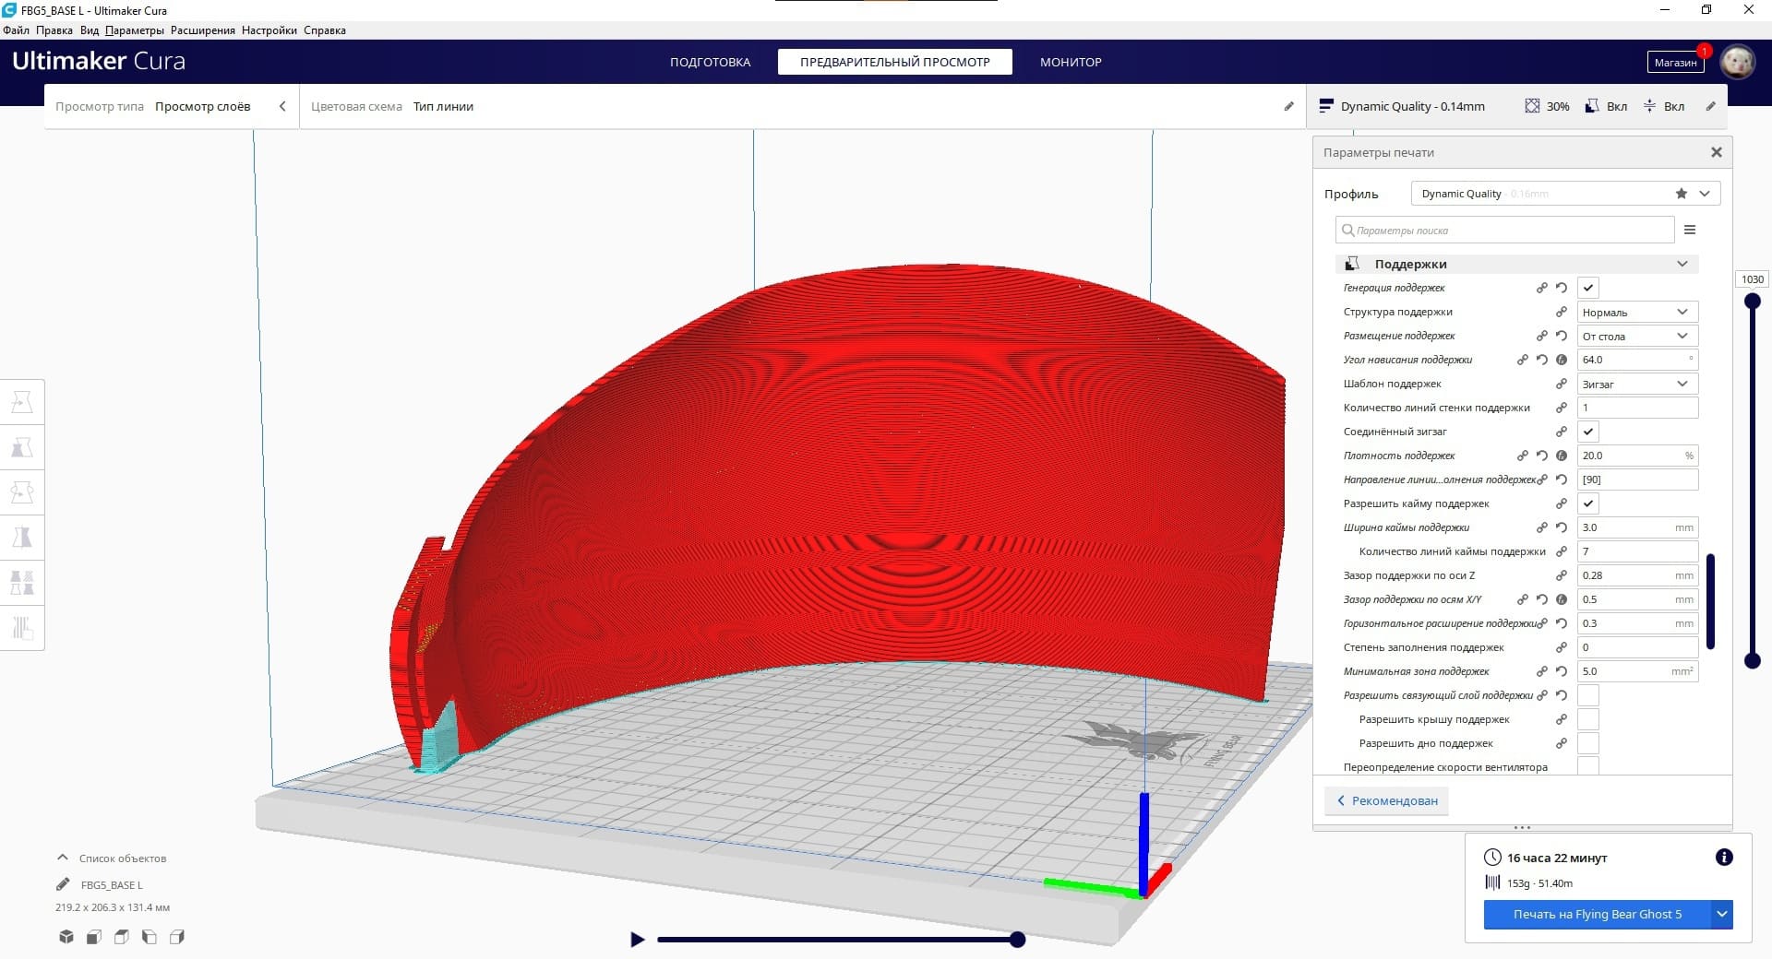
Task: Open the Вид menu
Action: [90, 30]
